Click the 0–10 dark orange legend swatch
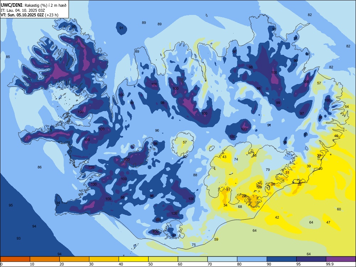The width and height of the screenshot is (356, 267). [x=15, y=259]
